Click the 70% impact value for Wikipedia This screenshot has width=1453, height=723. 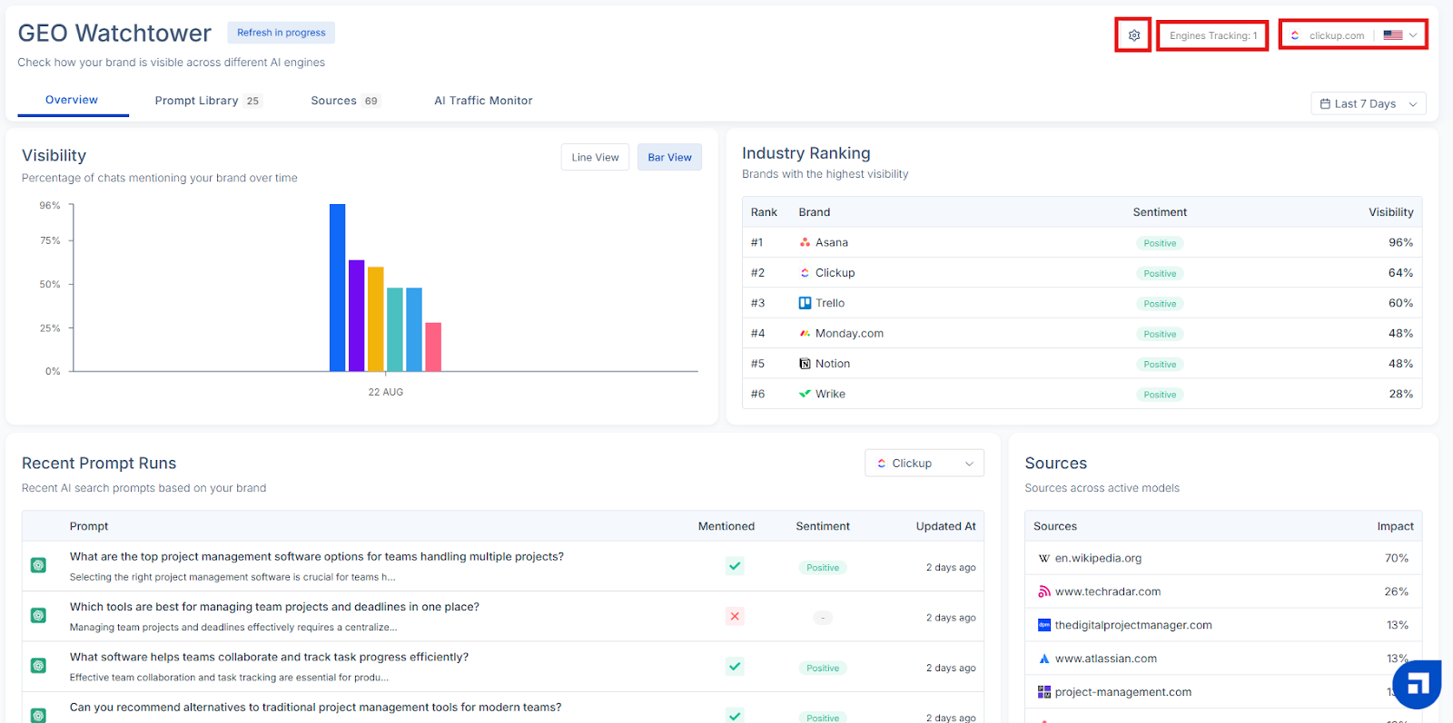tap(1397, 559)
